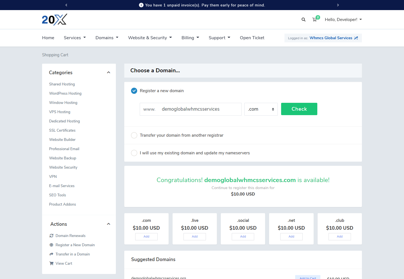The width and height of the screenshot is (404, 279).
Task: Select the Register a new domain option
Action: pos(134,91)
